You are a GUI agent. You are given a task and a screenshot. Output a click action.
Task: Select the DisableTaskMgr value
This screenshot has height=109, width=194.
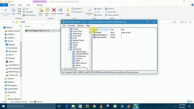pos(101,37)
